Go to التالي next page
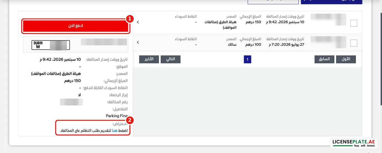Viewport: 382px width, 153px height. point(170,59)
